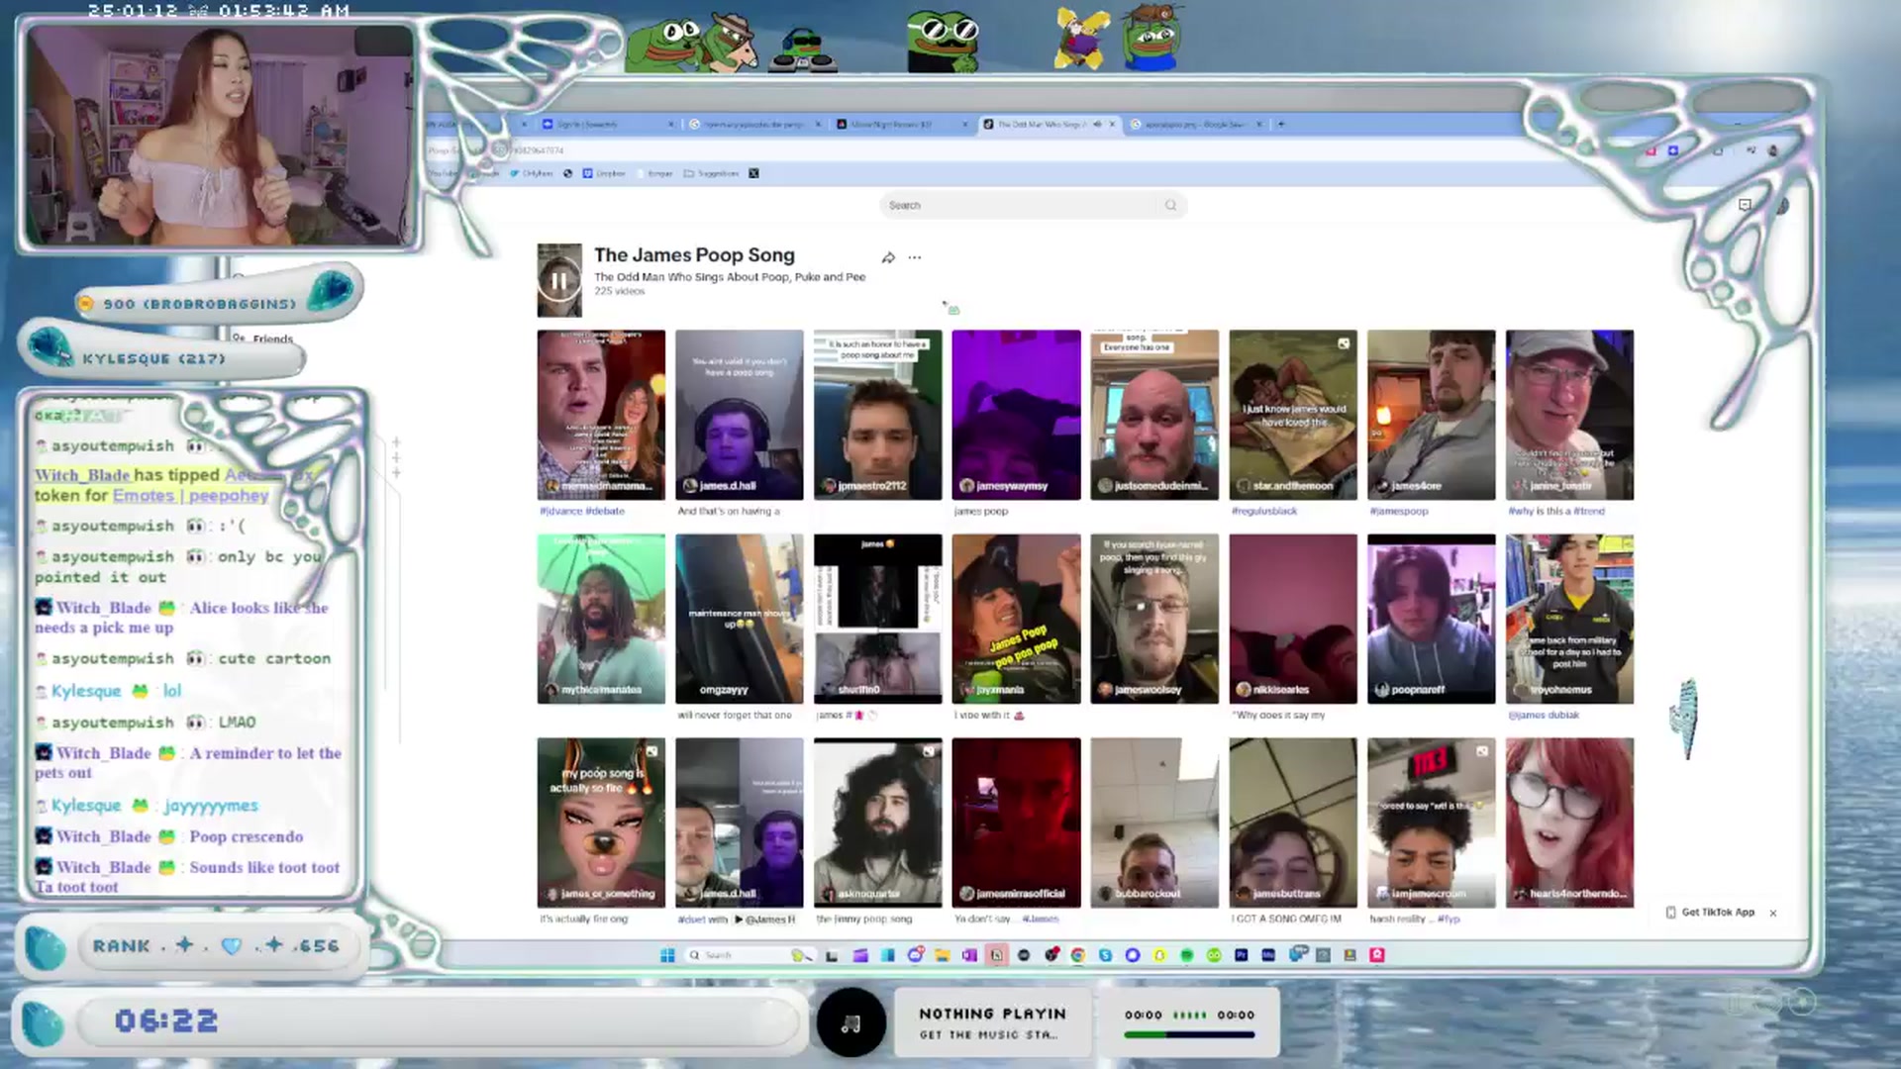This screenshot has width=1901, height=1069.
Task: Open the omgzayyy video thumbnail
Action: coord(740,619)
